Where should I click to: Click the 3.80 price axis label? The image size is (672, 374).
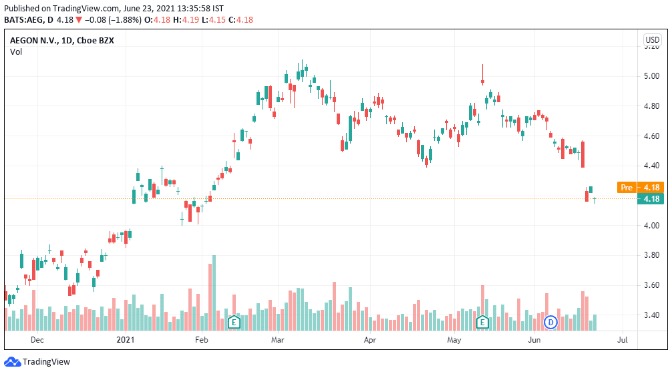[651, 255]
